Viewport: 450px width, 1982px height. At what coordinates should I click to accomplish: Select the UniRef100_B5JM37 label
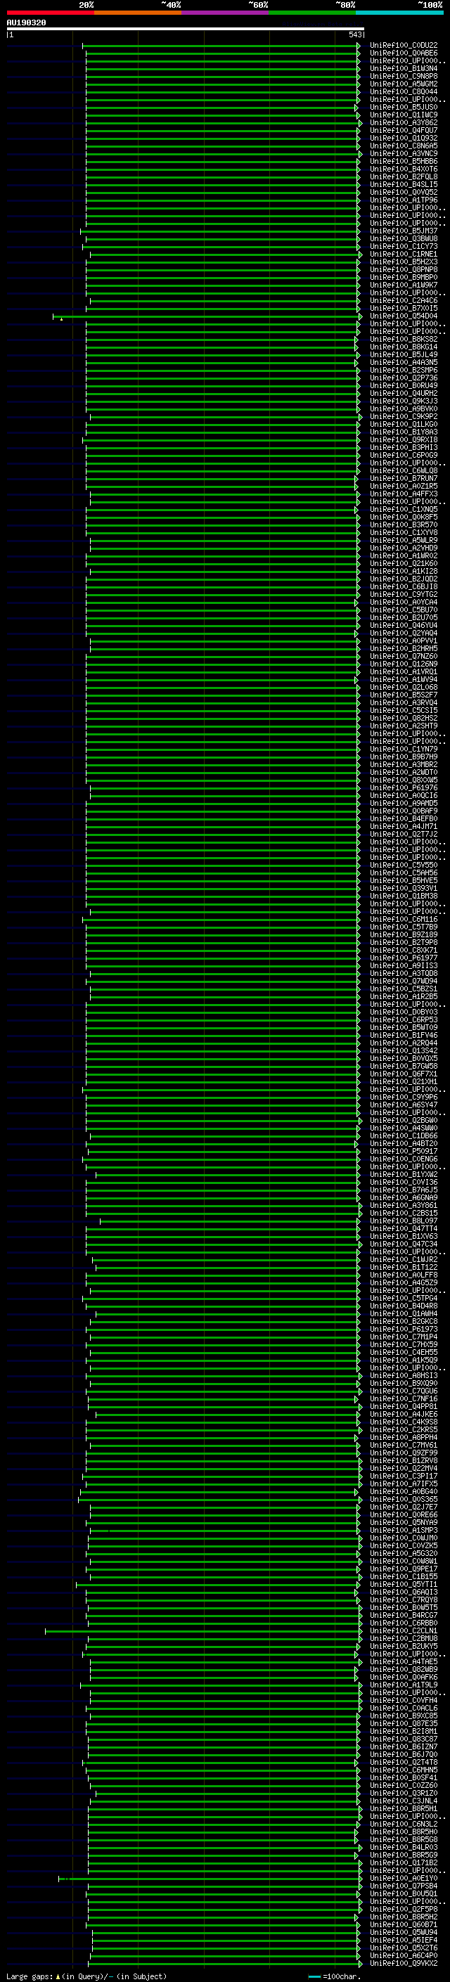click(404, 231)
